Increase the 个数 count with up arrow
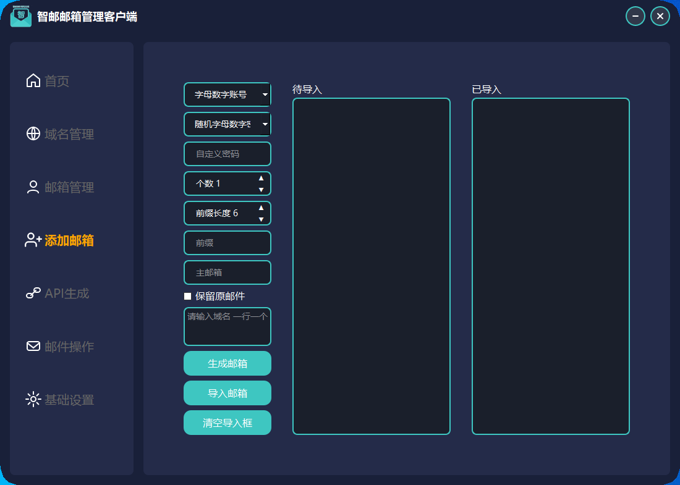This screenshot has width=680, height=485. pyautogui.click(x=261, y=179)
